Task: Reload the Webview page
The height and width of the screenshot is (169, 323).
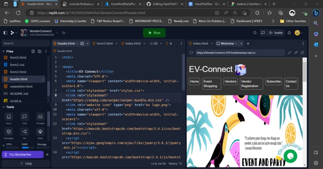Action: pyautogui.click(x=191, y=53)
